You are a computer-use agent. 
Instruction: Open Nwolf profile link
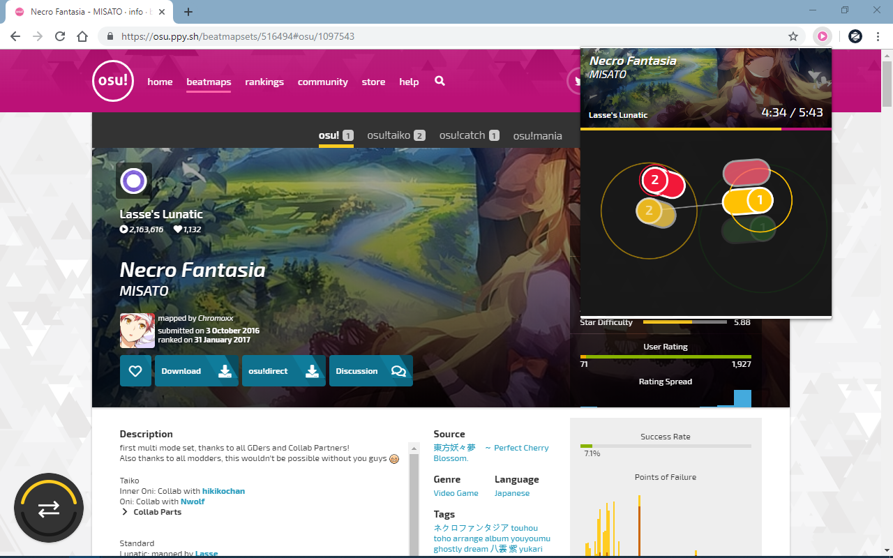[193, 502]
